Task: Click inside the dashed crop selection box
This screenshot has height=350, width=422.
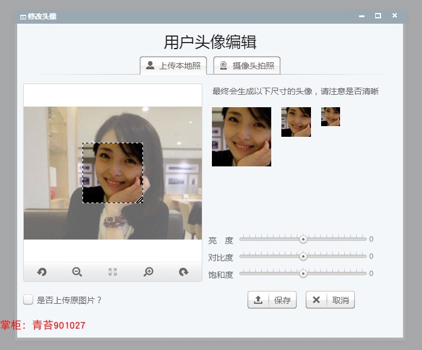Action: coord(113,173)
